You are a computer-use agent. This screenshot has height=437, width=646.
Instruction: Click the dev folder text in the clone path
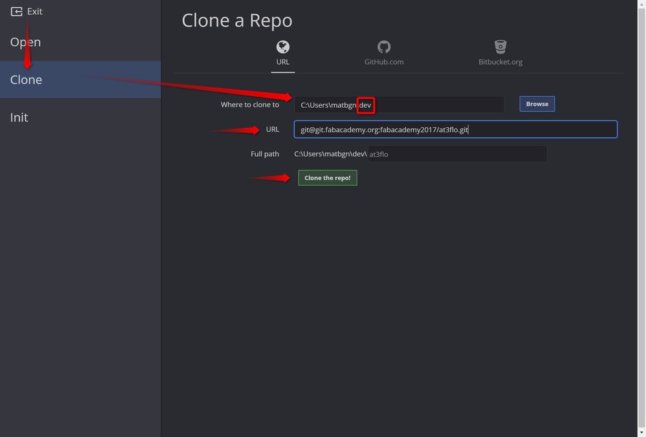[x=366, y=104]
